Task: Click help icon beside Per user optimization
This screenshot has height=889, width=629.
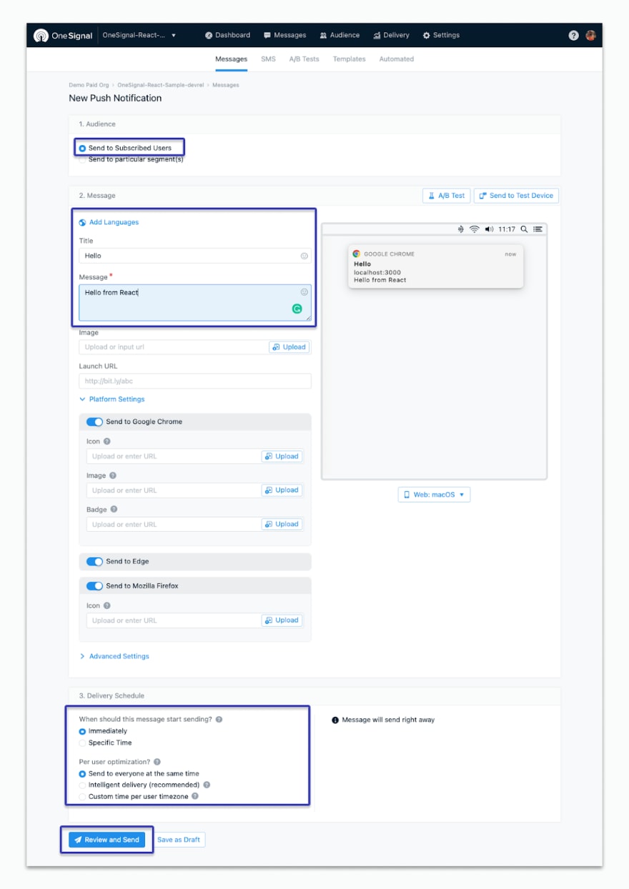Action: (x=157, y=762)
